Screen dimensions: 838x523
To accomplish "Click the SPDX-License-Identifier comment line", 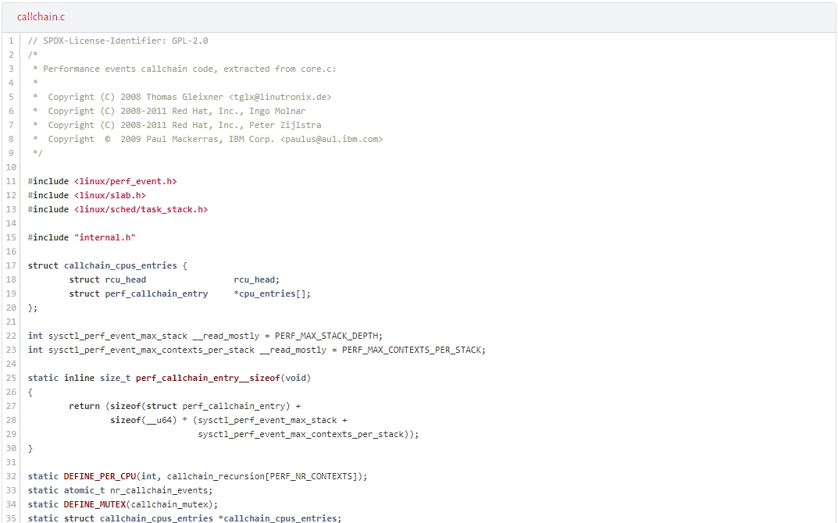I will [x=118, y=41].
